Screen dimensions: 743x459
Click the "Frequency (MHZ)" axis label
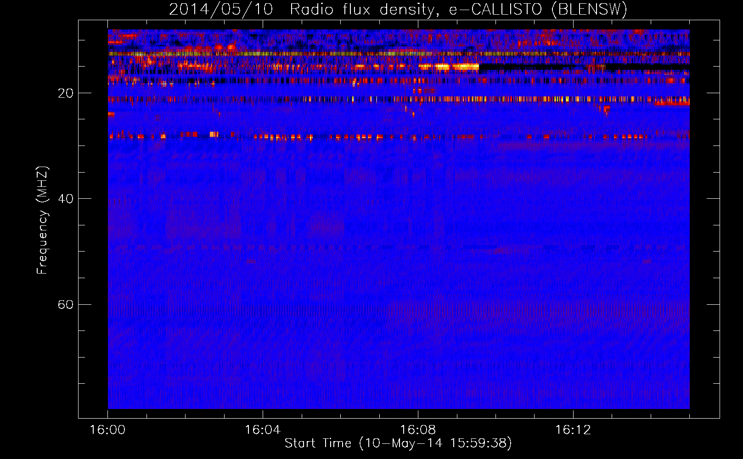42,220
